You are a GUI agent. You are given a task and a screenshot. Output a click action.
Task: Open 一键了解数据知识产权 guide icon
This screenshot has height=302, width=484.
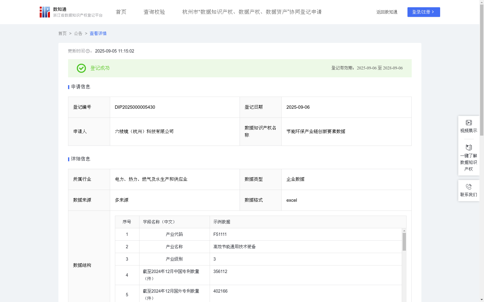[469, 148]
